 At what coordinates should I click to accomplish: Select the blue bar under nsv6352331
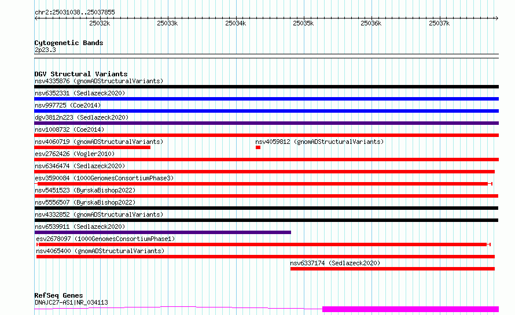click(266, 99)
